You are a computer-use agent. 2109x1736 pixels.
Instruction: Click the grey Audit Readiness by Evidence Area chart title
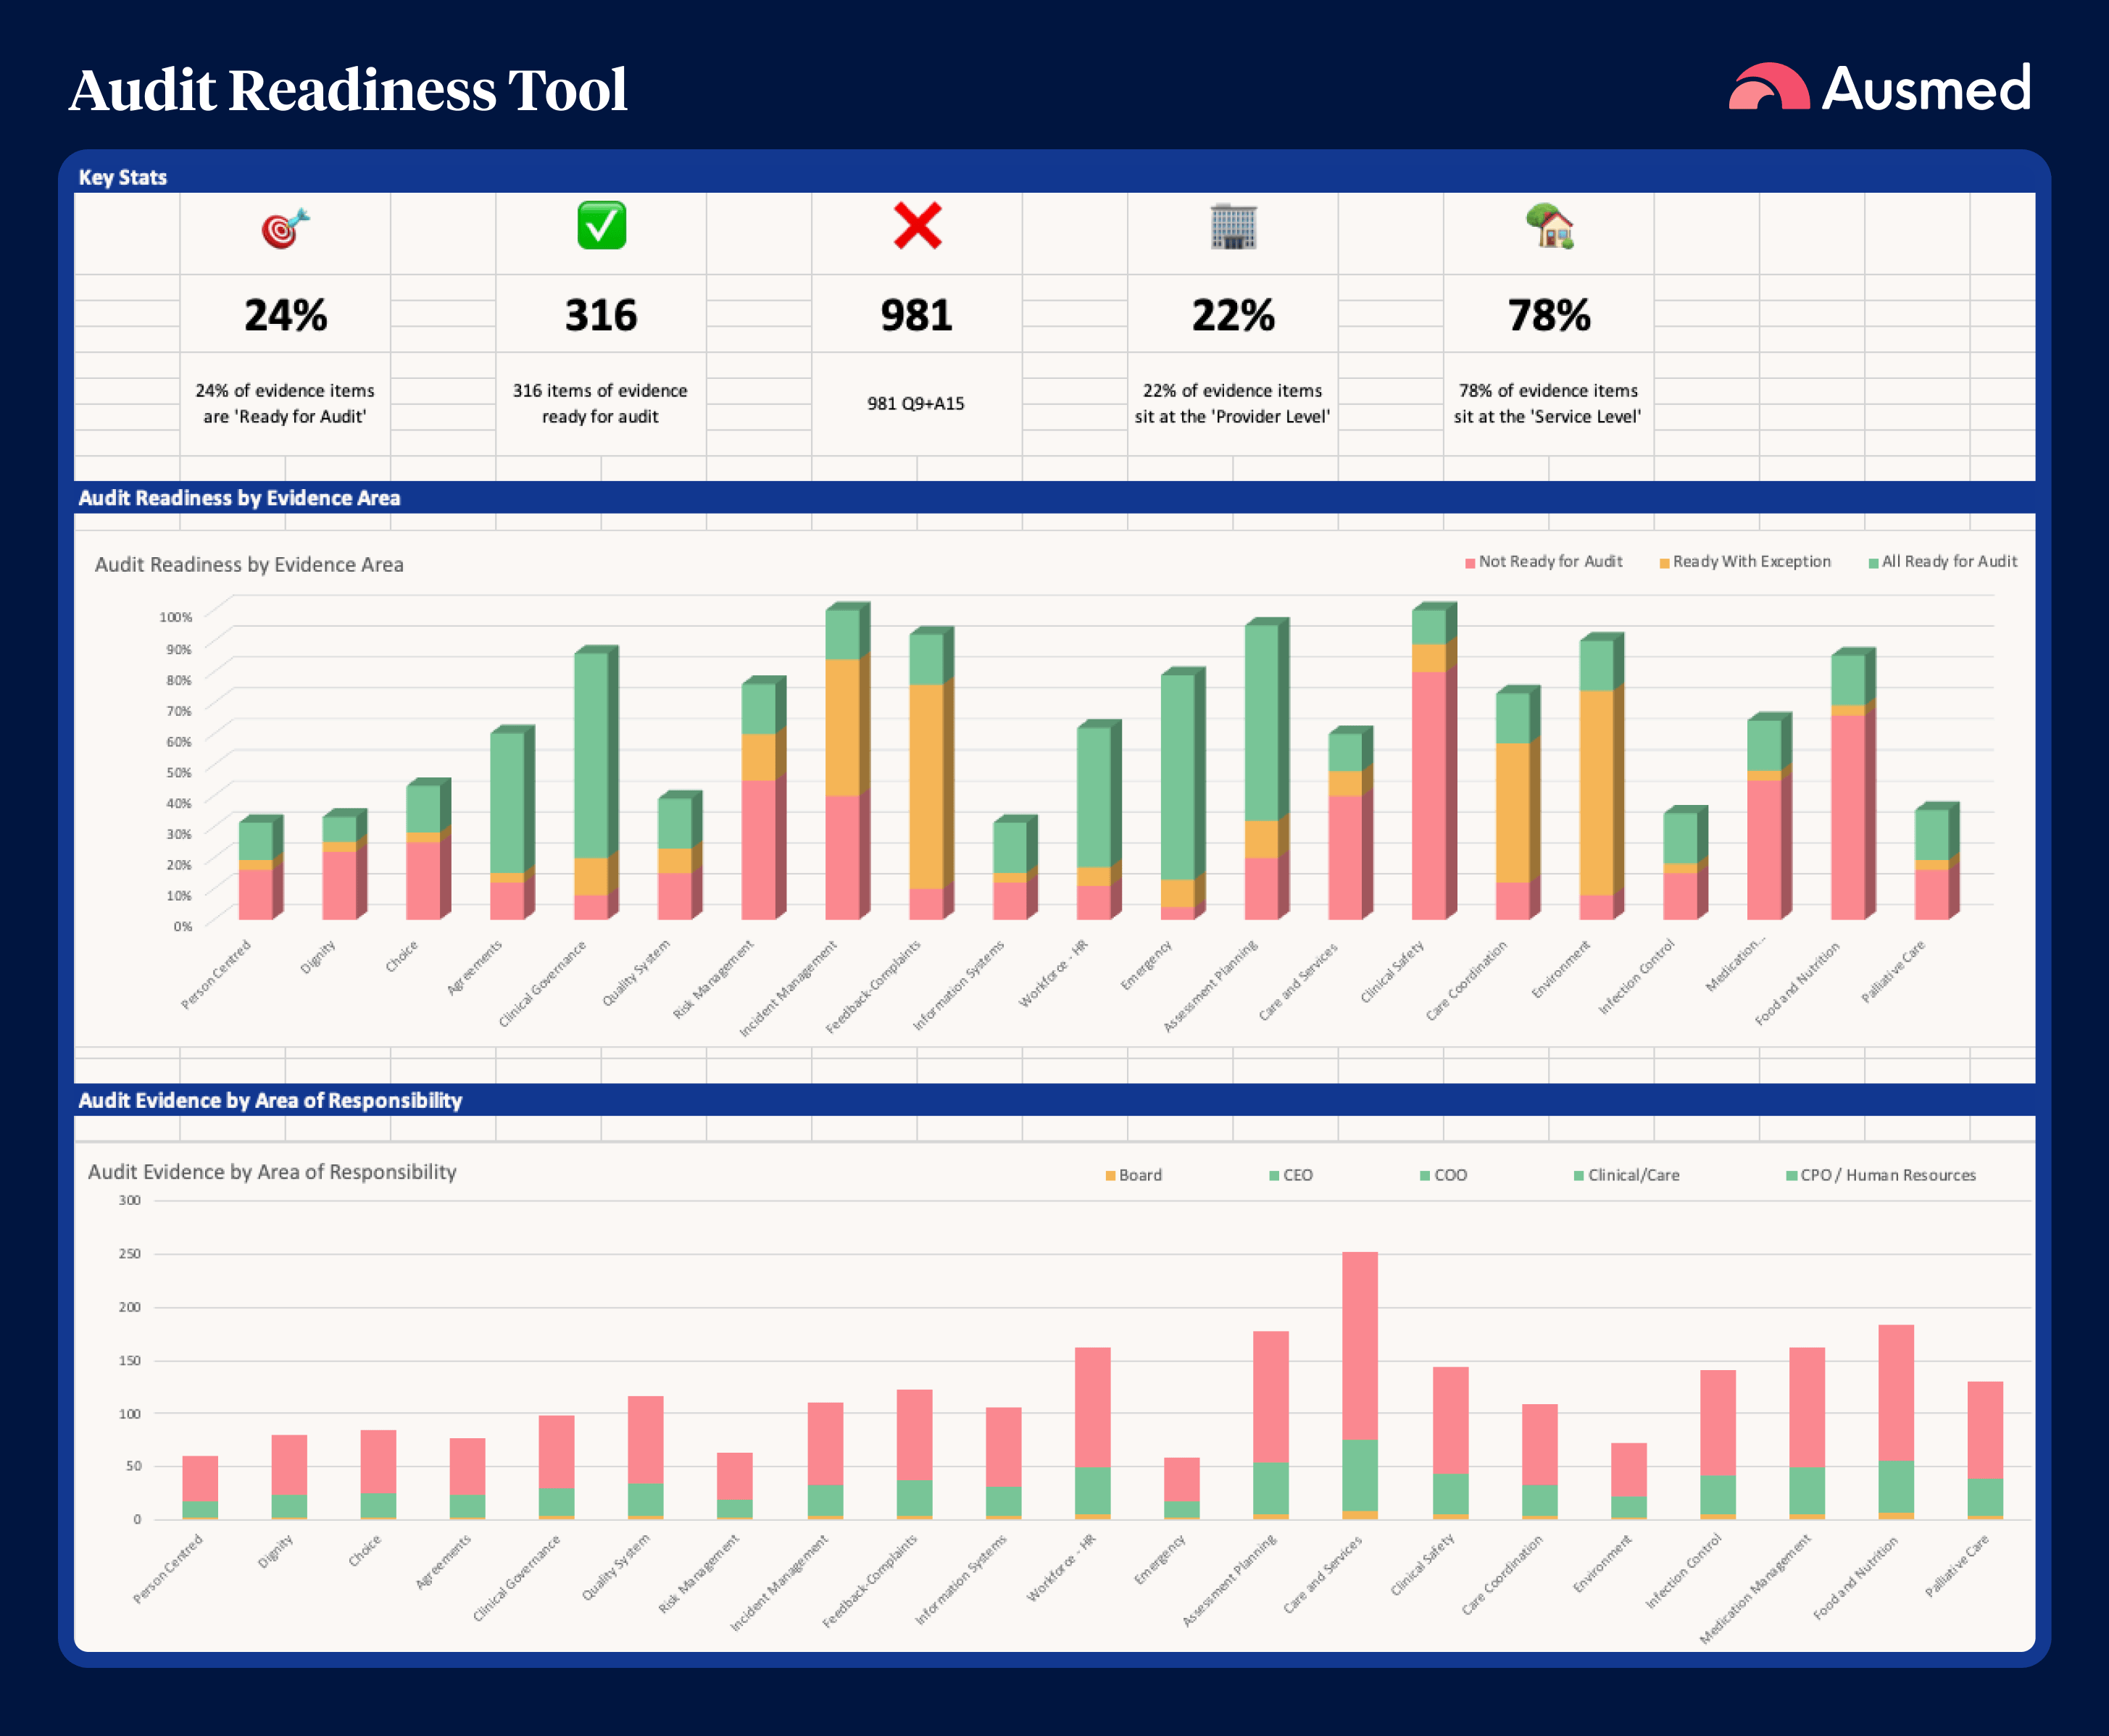(x=249, y=564)
